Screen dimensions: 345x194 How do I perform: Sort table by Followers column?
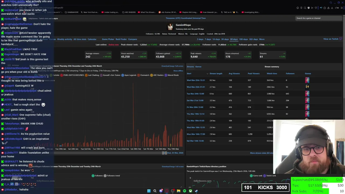tap(290, 74)
